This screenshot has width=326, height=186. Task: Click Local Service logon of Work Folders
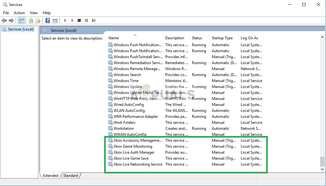251,123
